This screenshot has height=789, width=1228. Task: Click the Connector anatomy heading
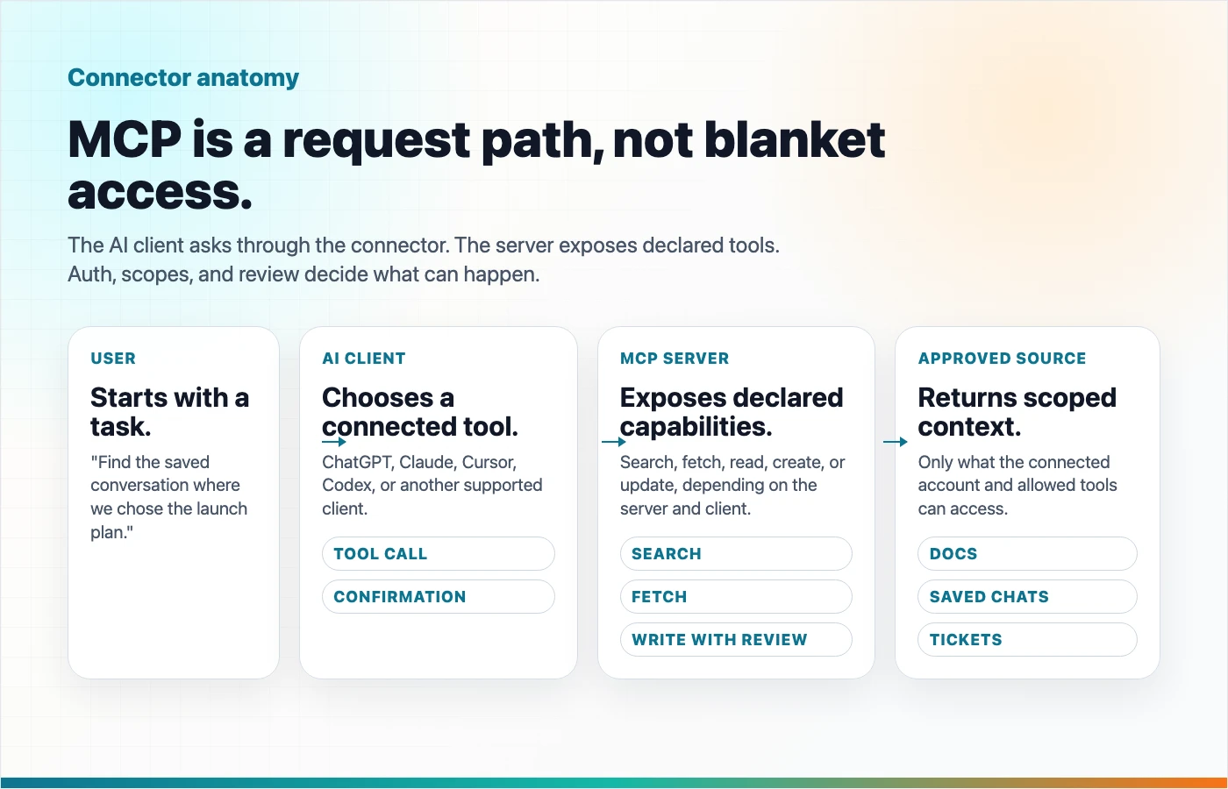[183, 78]
